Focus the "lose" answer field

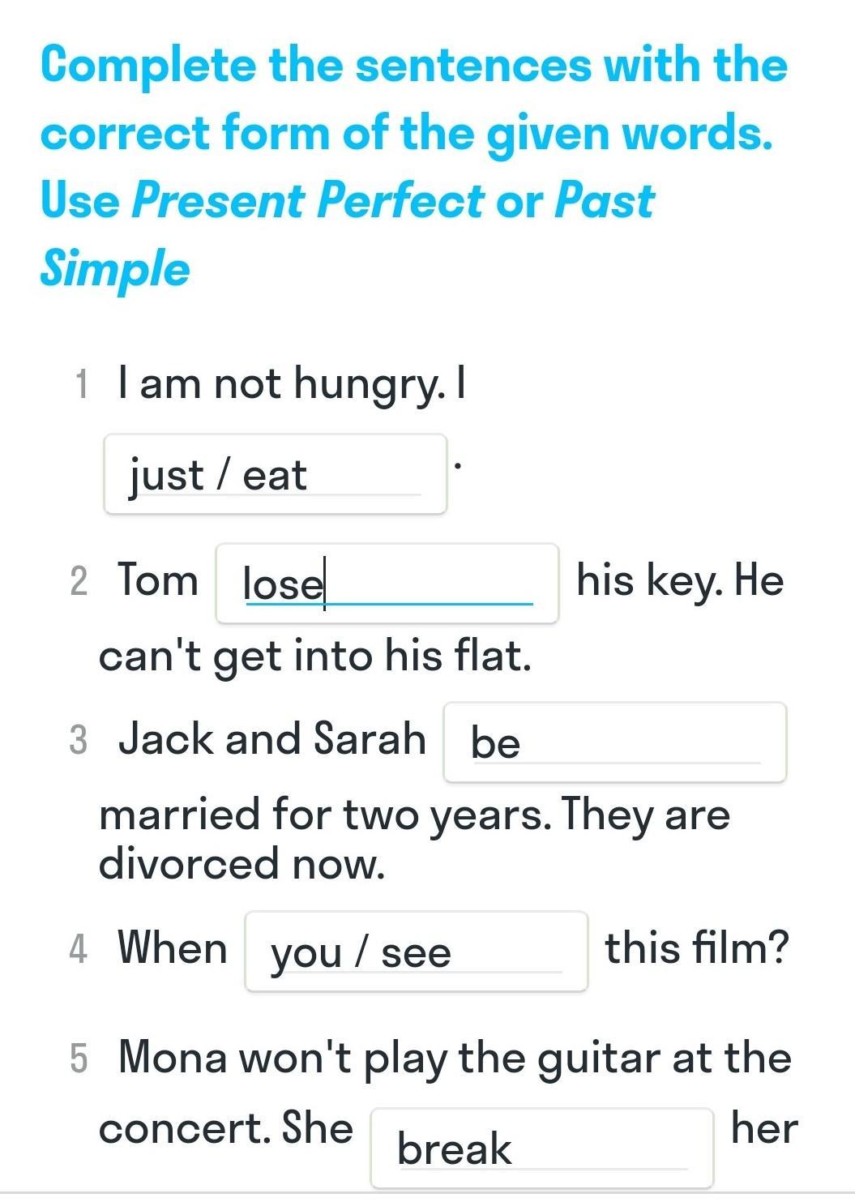click(387, 584)
